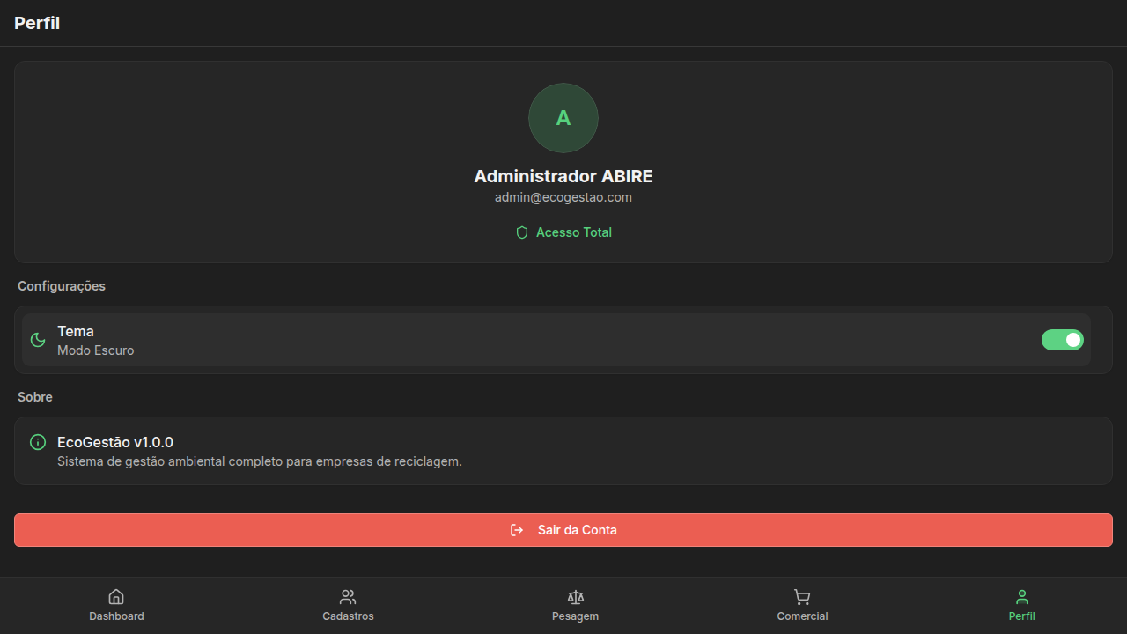Click the shield icon next to Acesso Total
Screen dimensions: 1127x634
[522, 232]
